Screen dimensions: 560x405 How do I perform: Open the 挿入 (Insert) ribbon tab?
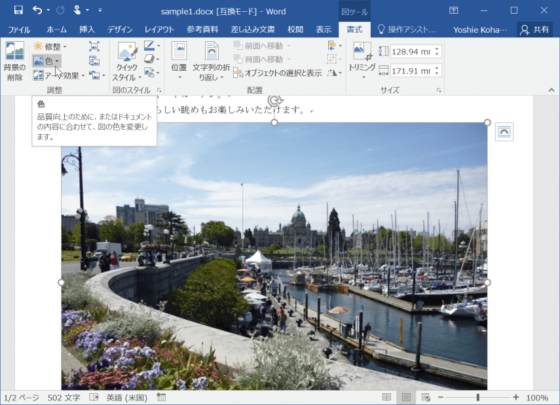tap(87, 29)
